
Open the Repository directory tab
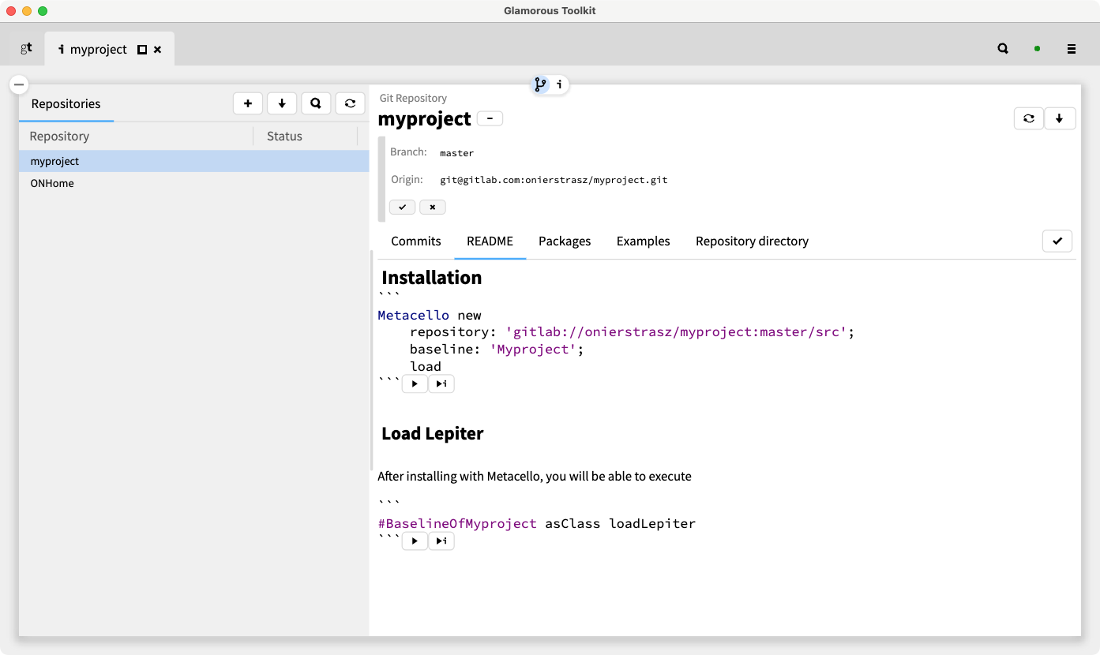coord(752,241)
